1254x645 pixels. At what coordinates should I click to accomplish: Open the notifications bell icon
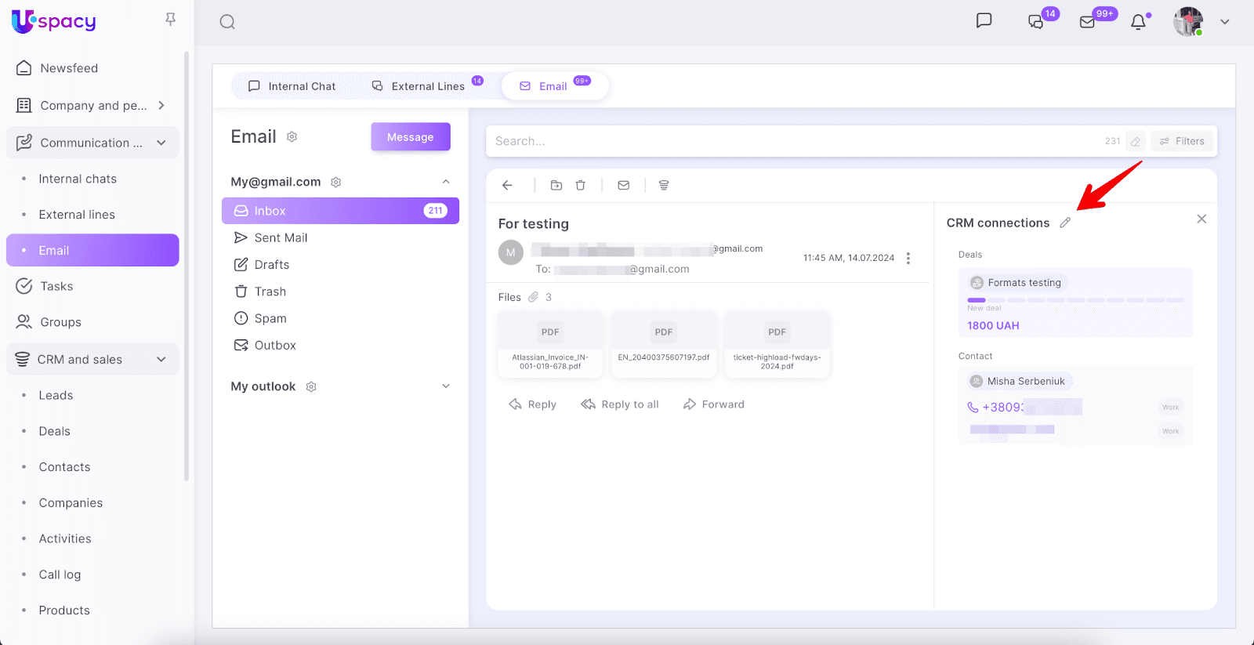tap(1138, 22)
